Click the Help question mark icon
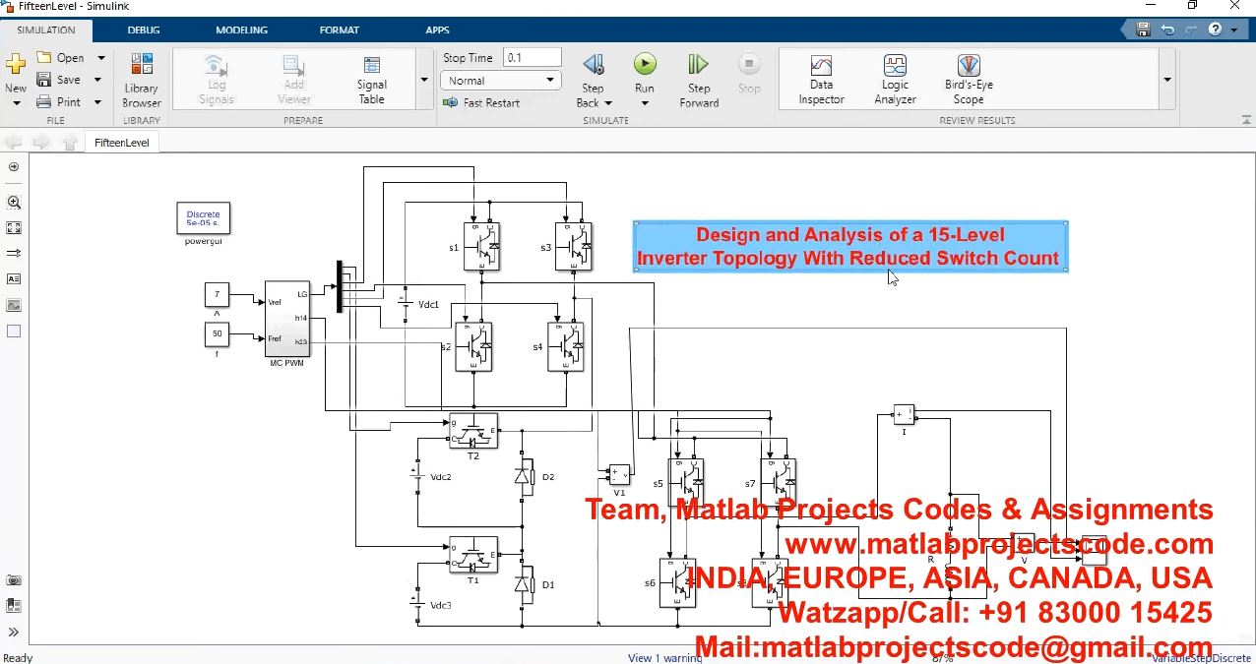Viewport: 1256px width, 664px height. pos(1215,30)
